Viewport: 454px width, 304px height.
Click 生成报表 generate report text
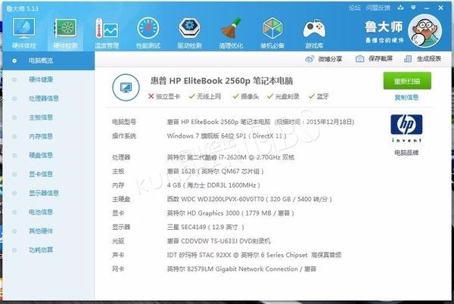[x=429, y=59]
